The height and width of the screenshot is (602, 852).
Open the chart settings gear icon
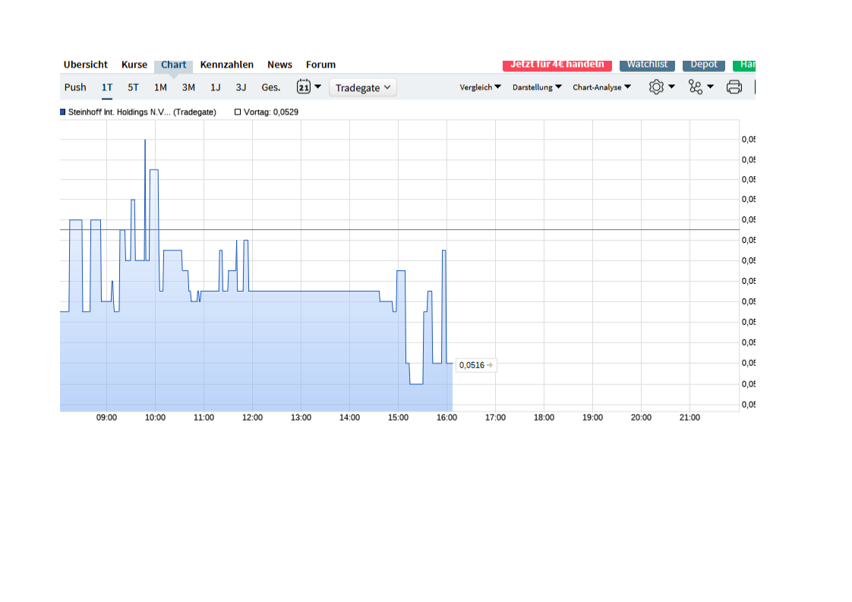655,87
